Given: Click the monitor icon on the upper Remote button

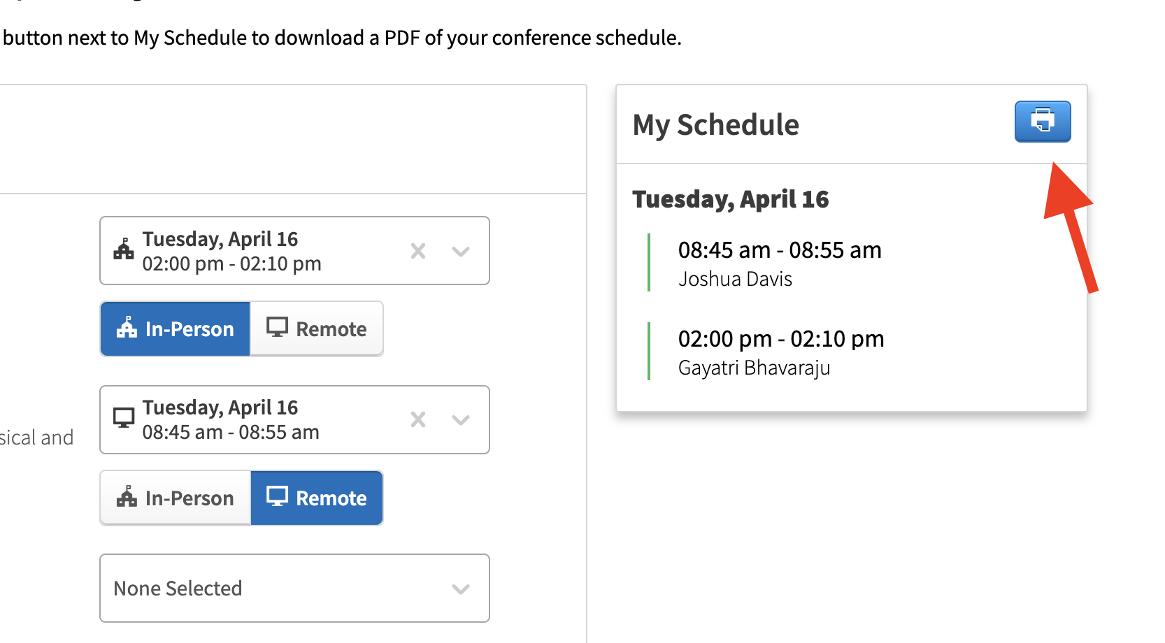Looking at the screenshot, I should 277,327.
